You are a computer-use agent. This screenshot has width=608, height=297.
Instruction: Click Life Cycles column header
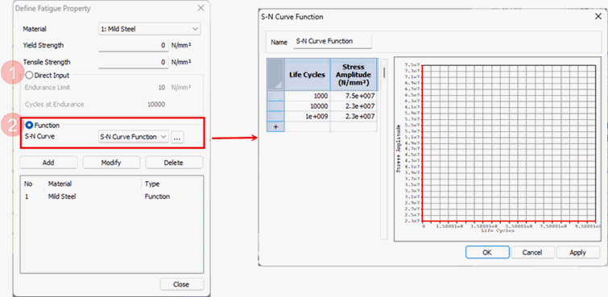pyautogui.click(x=307, y=74)
